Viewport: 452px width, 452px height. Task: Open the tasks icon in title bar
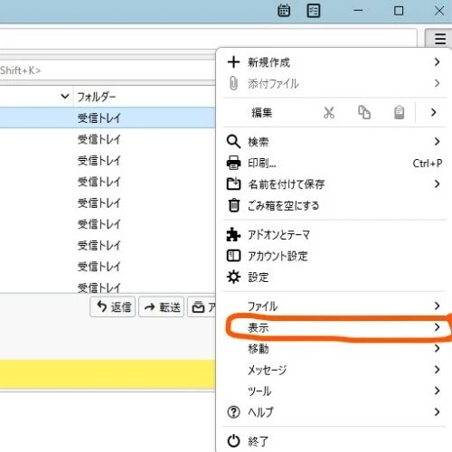[314, 11]
